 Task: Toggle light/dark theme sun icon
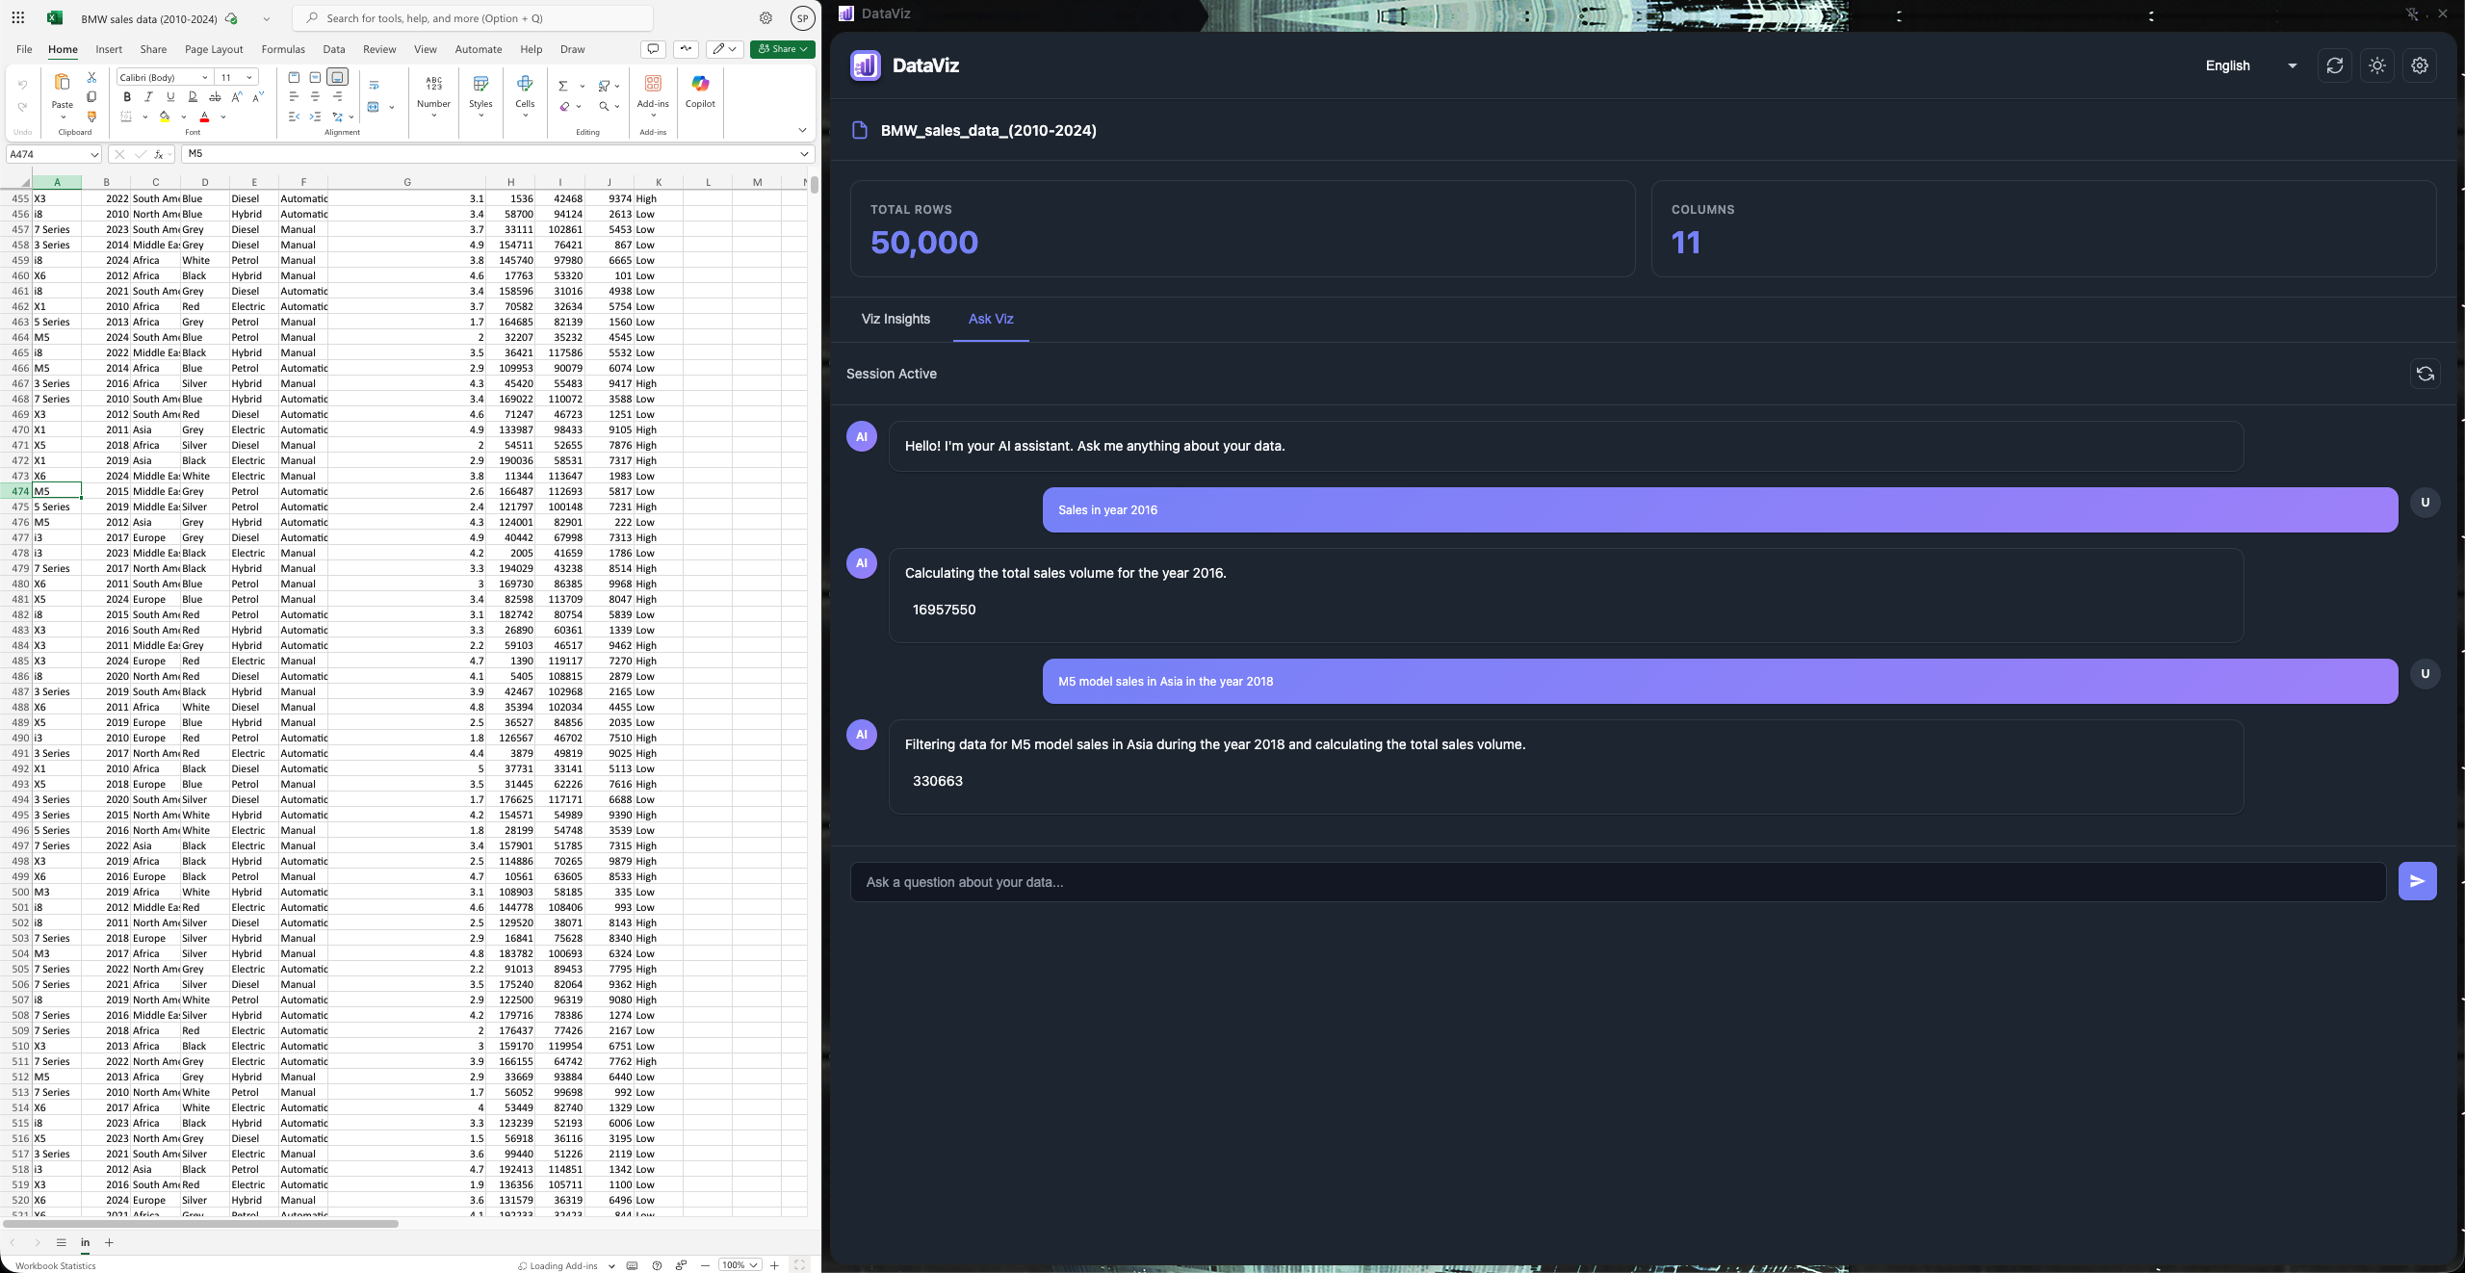tap(2376, 65)
